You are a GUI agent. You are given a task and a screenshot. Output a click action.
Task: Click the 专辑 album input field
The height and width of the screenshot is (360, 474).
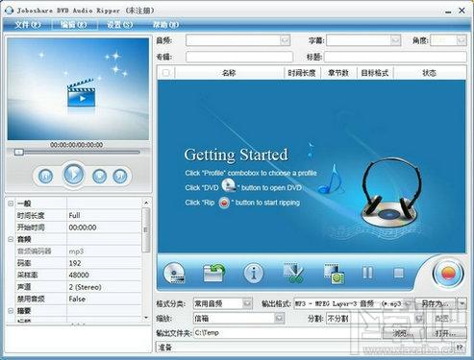tap(239, 57)
